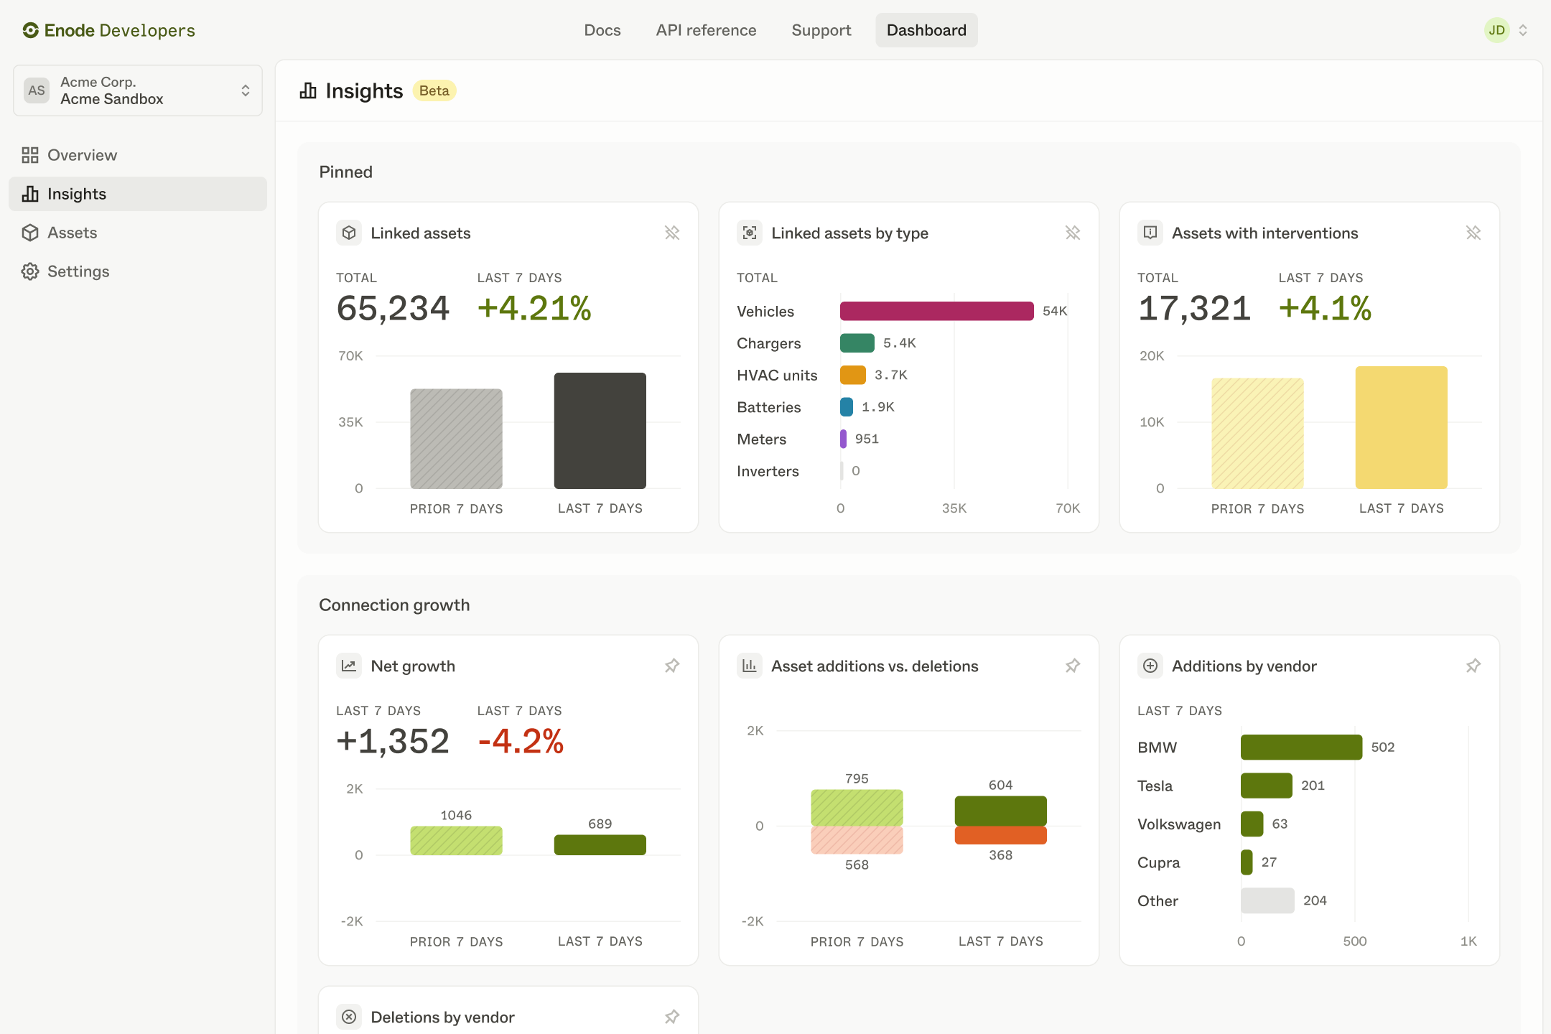Unpin the Linked assets card
The height and width of the screenshot is (1034, 1551).
(x=671, y=233)
